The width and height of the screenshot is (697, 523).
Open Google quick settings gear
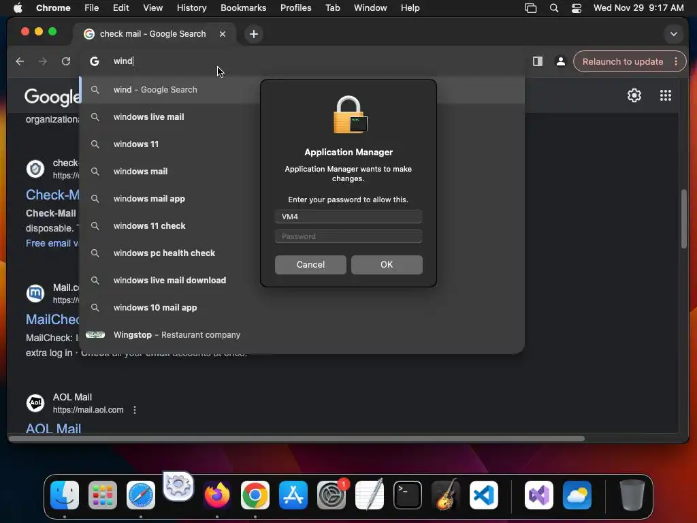634,95
